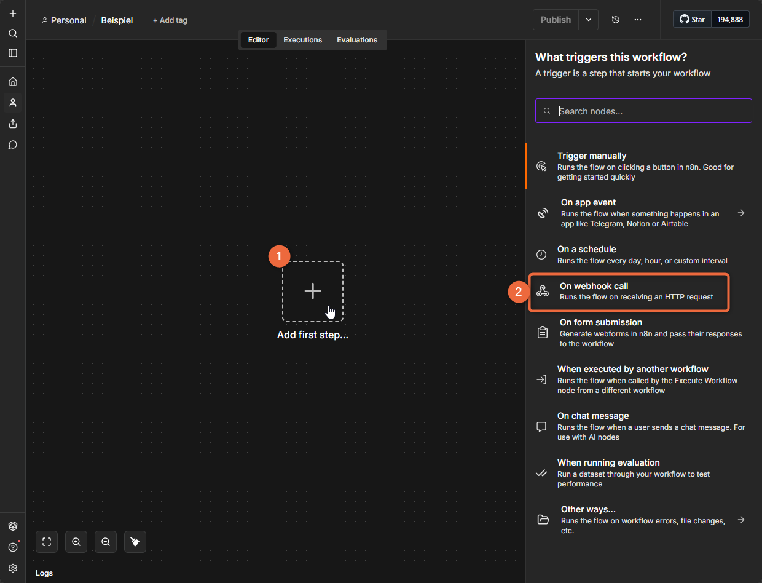Select When running evaluation trigger
The height and width of the screenshot is (583, 762).
point(643,473)
